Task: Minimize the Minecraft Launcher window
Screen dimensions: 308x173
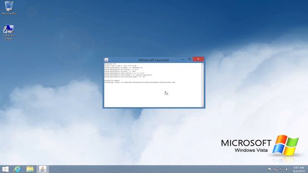Action: click(183, 59)
